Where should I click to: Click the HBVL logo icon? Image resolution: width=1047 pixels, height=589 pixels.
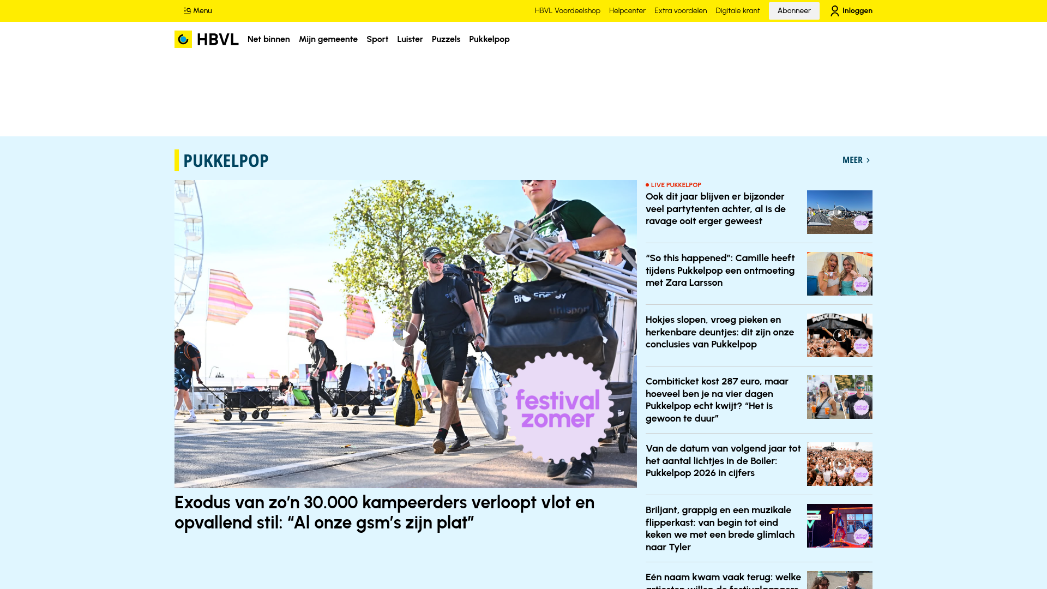(183, 39)
